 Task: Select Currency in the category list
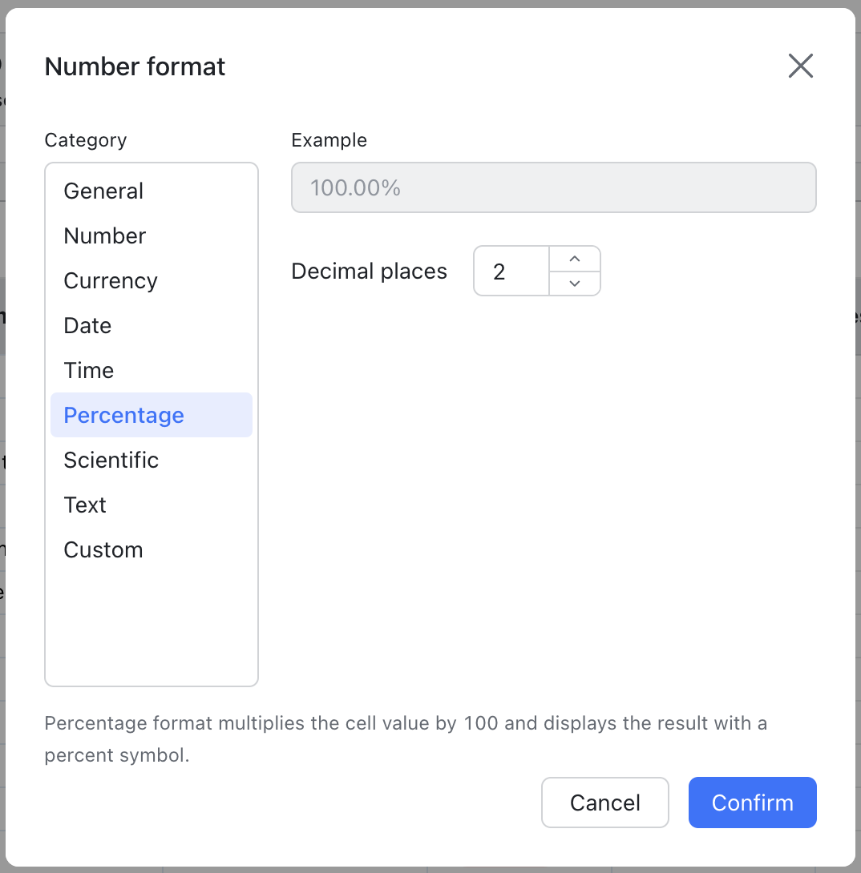(111, 280)
